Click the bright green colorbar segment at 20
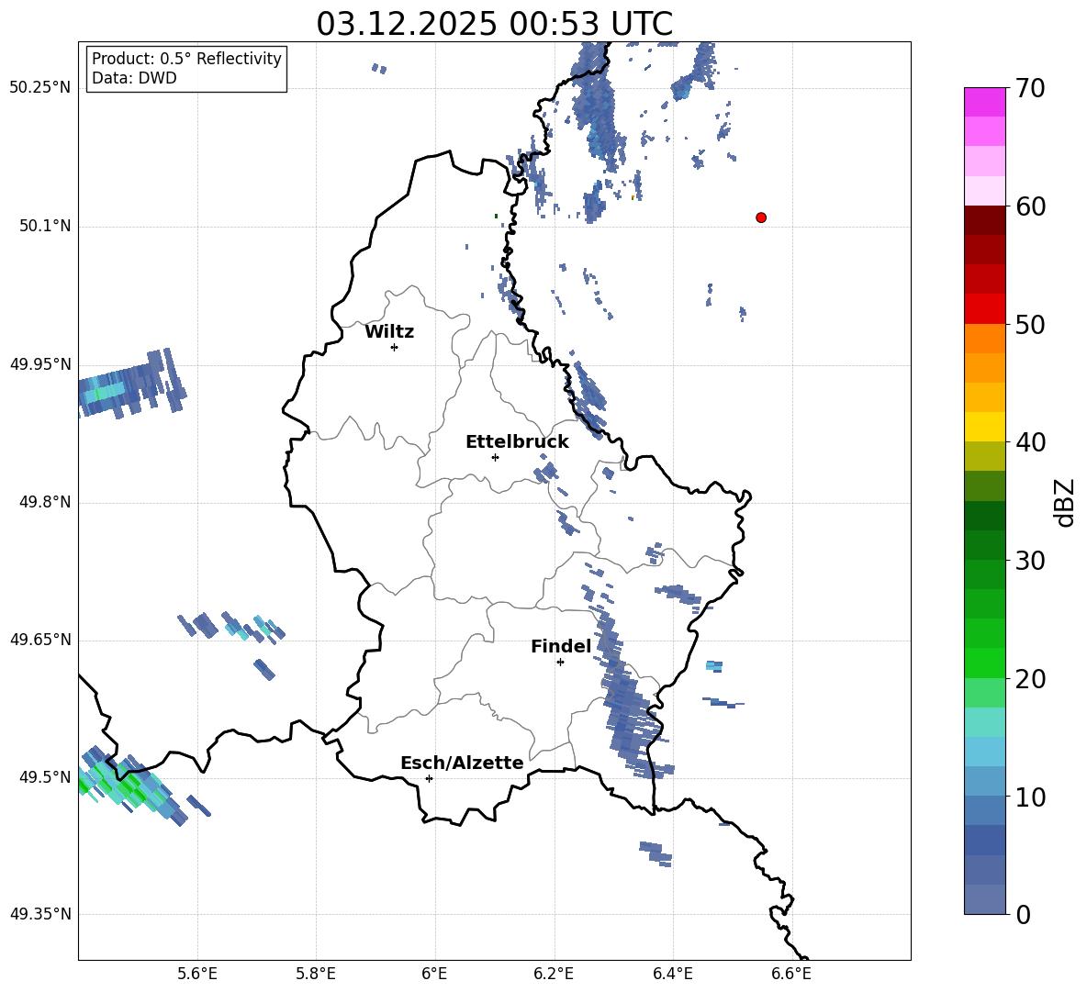 coord(984,663)
